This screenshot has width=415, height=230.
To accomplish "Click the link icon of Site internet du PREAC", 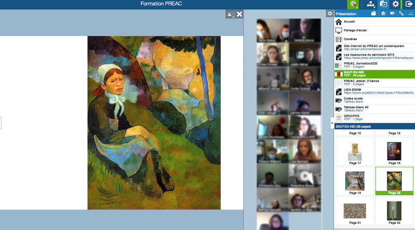I will click(339, 48).
